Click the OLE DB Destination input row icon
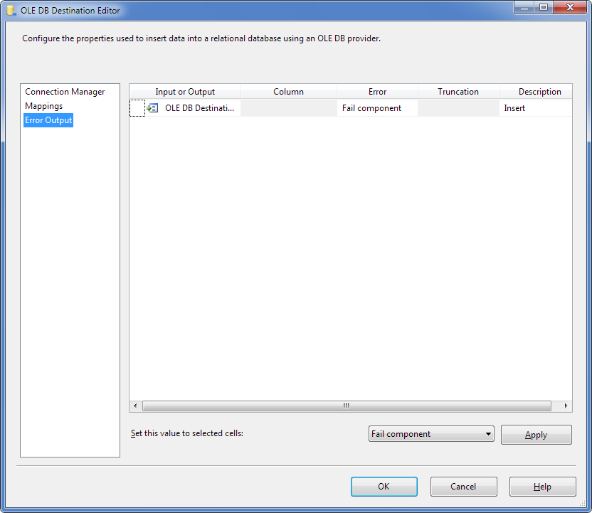Viewport: 592px width, 513px height. click(x=152, y=108)
